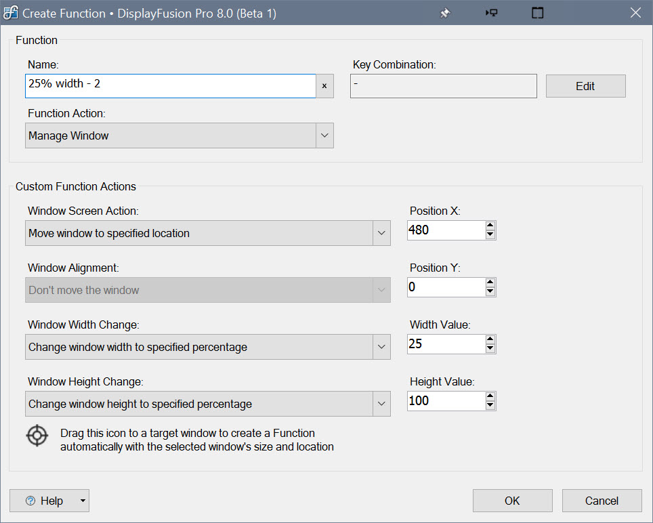Decrease Height Value with down arrow
Image resolution: width=653 pixels, height=523 pixels.
point(490,405)
